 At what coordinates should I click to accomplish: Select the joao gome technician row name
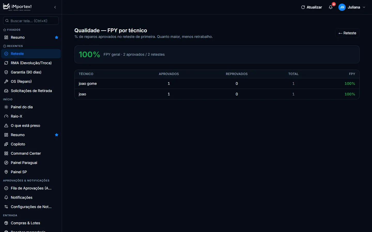[88, 84]
